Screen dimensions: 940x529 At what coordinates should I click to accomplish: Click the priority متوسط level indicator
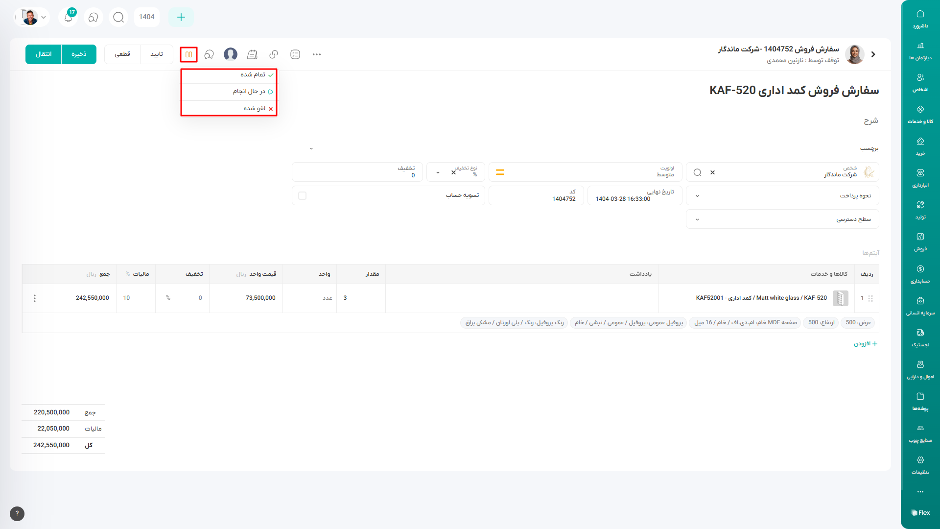(500, 172)
